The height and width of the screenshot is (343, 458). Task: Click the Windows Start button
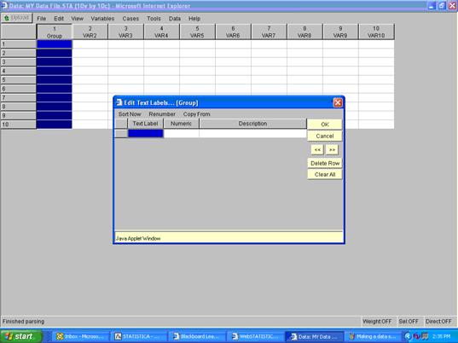click(21, 336)
